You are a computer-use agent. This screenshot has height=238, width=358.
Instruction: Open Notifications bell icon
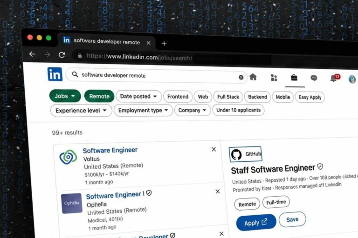pyautogui.click(x=333, y=78)
